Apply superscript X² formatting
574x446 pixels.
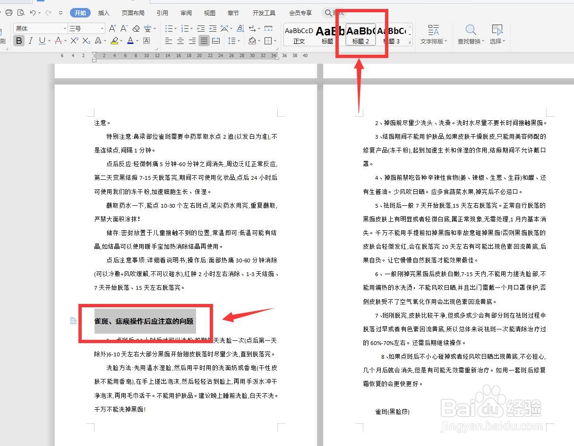(74, 41)
